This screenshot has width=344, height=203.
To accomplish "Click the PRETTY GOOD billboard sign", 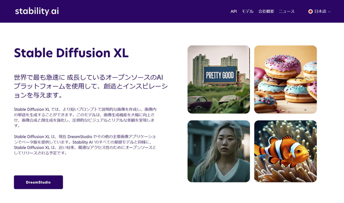I will click(220, 75).
